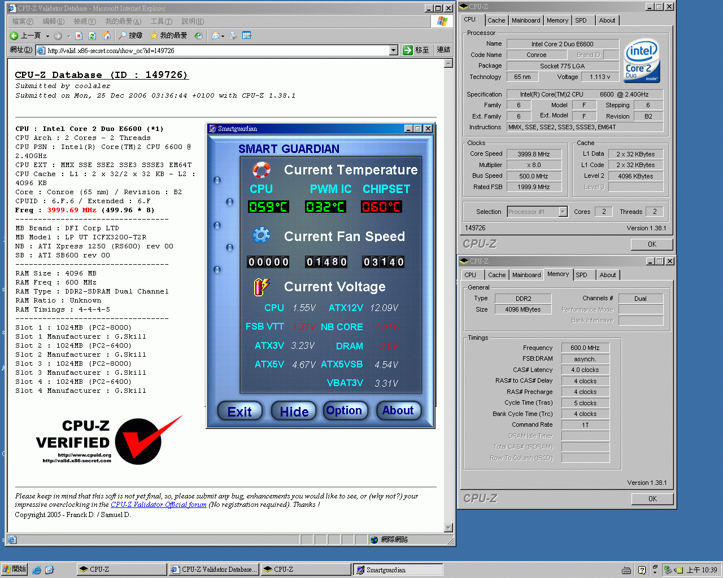This screenshot has width=723, height=578.
Task: Click the IE Forward arrow button
Action: 58,36
